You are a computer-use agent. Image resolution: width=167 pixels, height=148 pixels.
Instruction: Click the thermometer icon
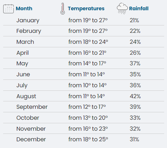[62, 9]
